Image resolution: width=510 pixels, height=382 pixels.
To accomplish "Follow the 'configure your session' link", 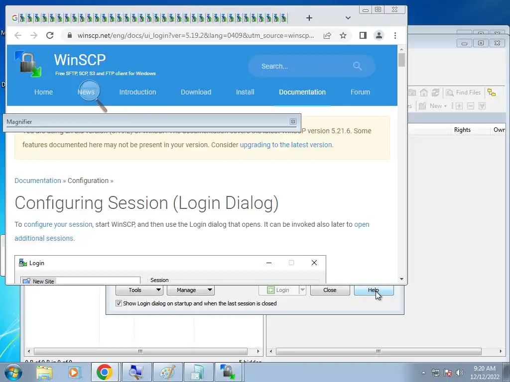I will pyautogui.click(x=58, y=224).
